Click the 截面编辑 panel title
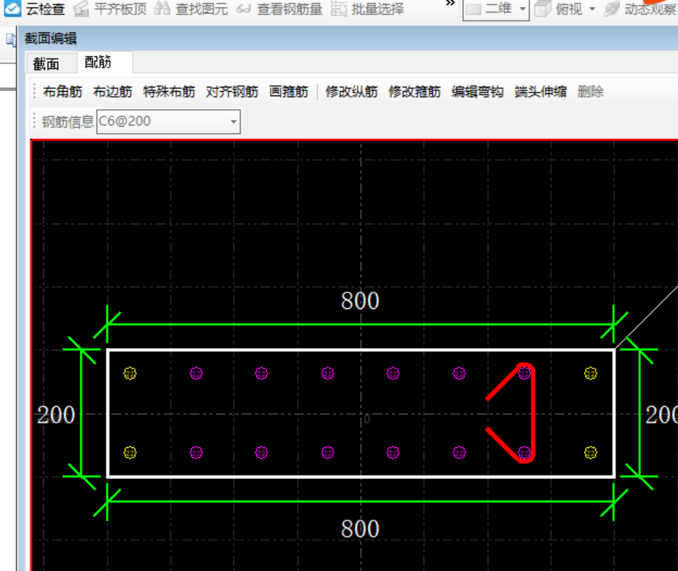The image size is (678, 571). pos(51,38)
